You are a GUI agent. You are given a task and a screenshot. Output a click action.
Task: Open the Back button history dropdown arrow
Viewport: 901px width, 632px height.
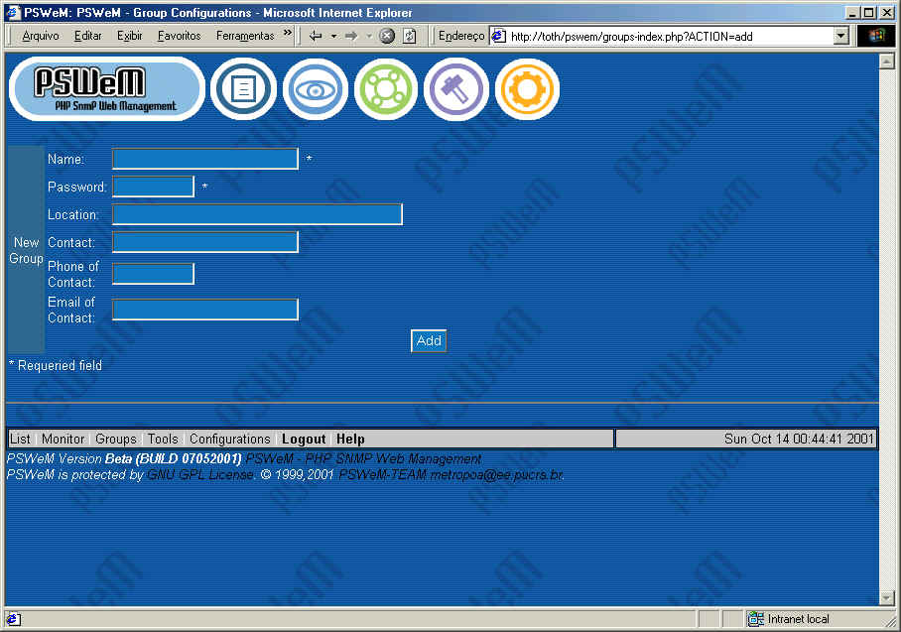click(x=333, y=36)
